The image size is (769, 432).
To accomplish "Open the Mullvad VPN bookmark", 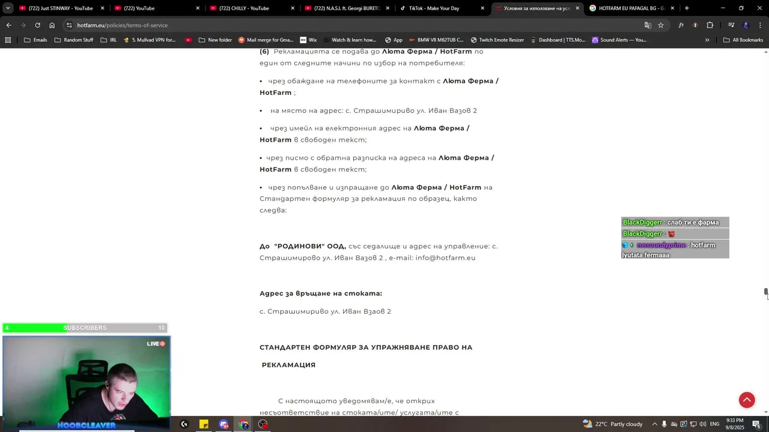I will [150, 40].
